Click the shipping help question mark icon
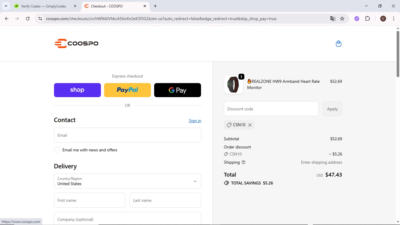The height and width of the screenshot is (225, 400). [x=243, y=162]
